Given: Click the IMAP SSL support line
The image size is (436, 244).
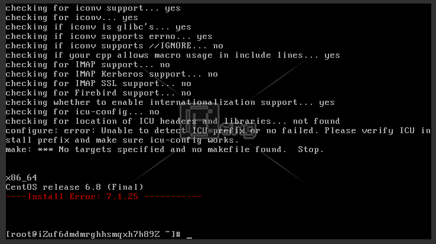Looking at the screenshot, I should pyautogui.click(x=99, y=84).
